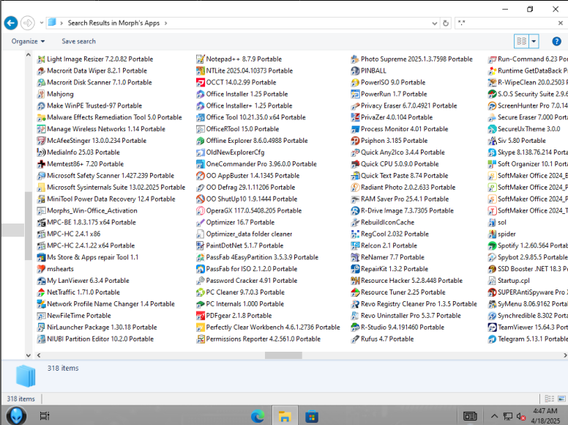The image size is (568, 425).
Task: Open the network tray icon
Action: (508, 416)
